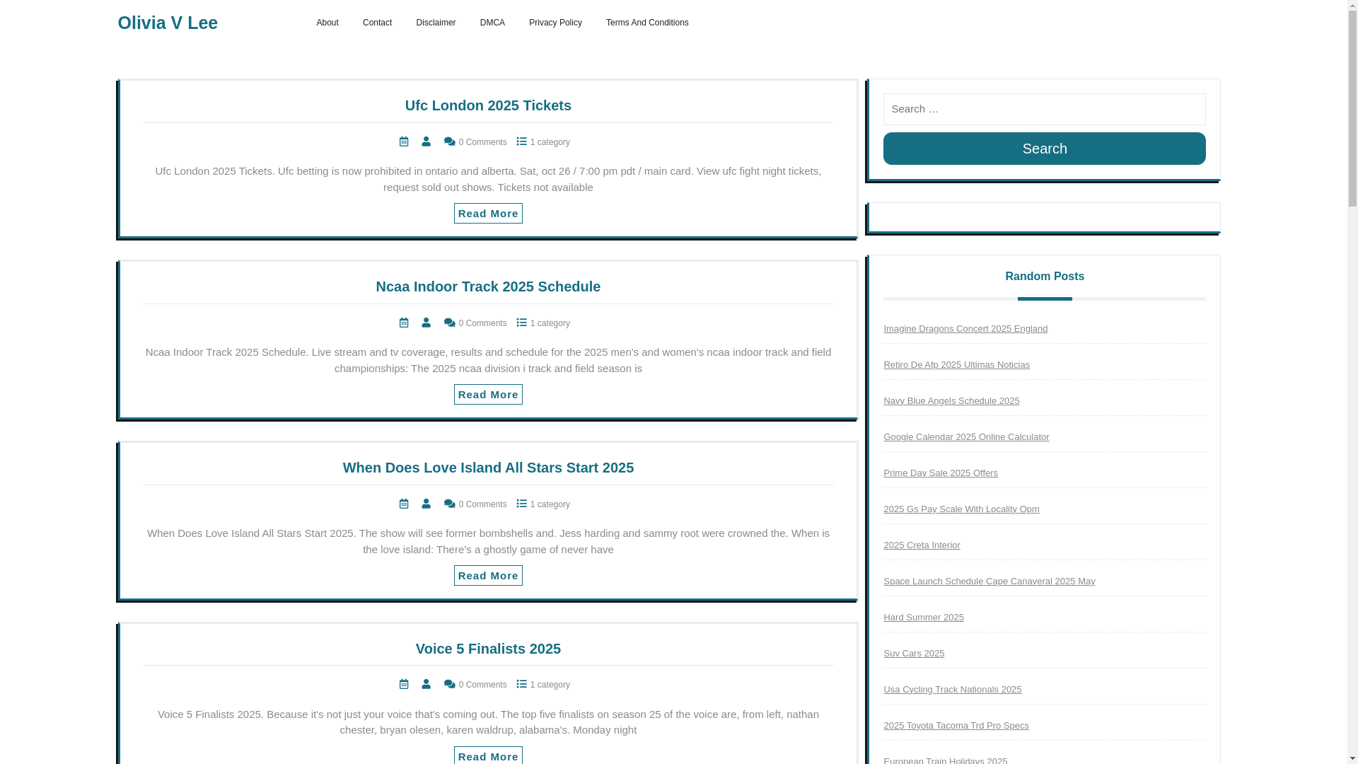1358x764 pixels.
Task: Open 2025 Toyota Tacoma Trd Pro Specs link
Action: pyautogui.click(x=956, y=725)
